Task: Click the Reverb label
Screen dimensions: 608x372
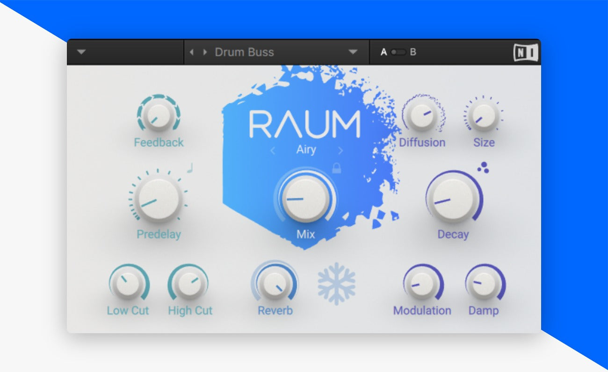Action: pos(275,310)
